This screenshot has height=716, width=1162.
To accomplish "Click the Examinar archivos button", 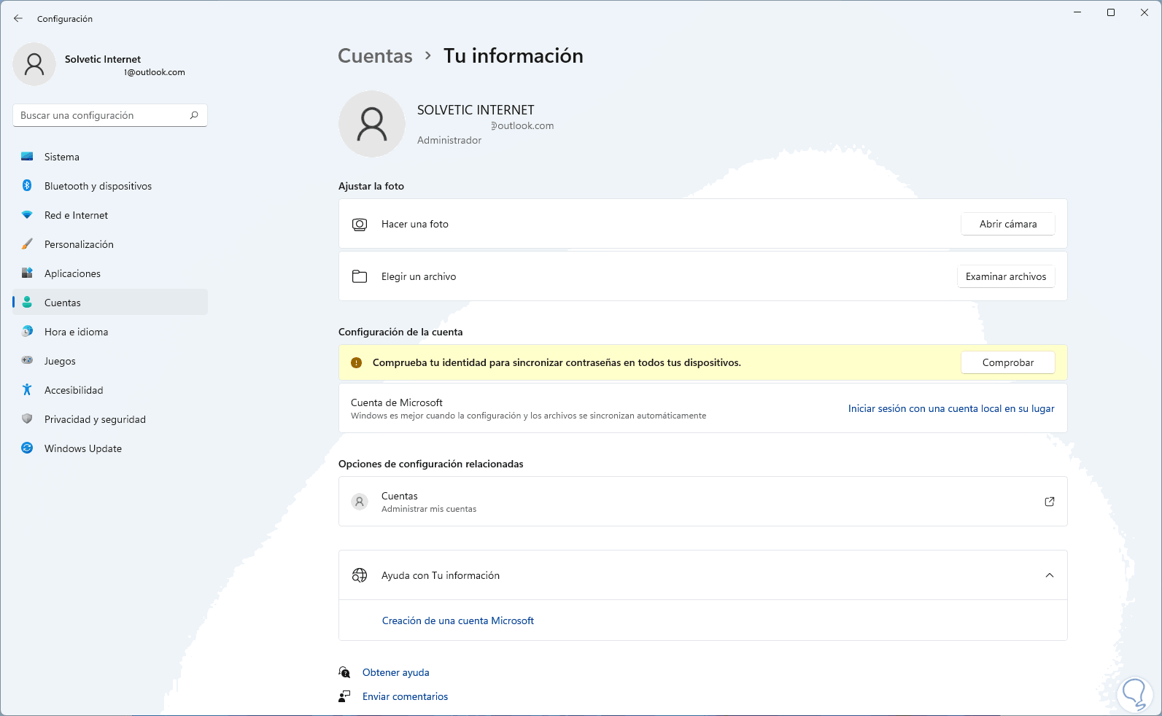I will (1006, 276).
